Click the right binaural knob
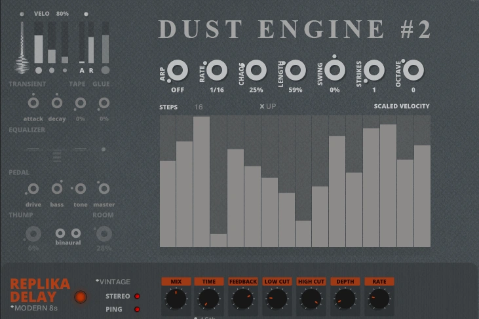Screen dimensions: 479x319 click(76, 234)
